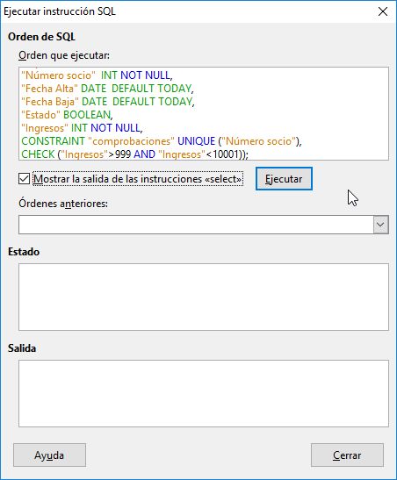Screen dimensions: 397x480
Task: Expand the Órdenes anteriores dropdown arrow
Action: [381, 225]
